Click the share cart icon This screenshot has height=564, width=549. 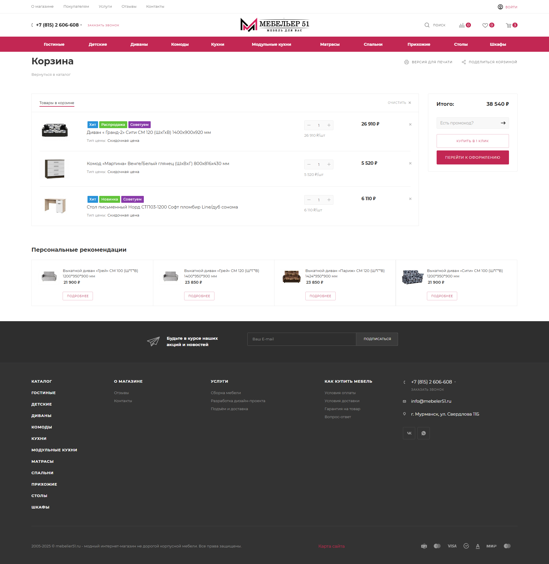point(464,62)
